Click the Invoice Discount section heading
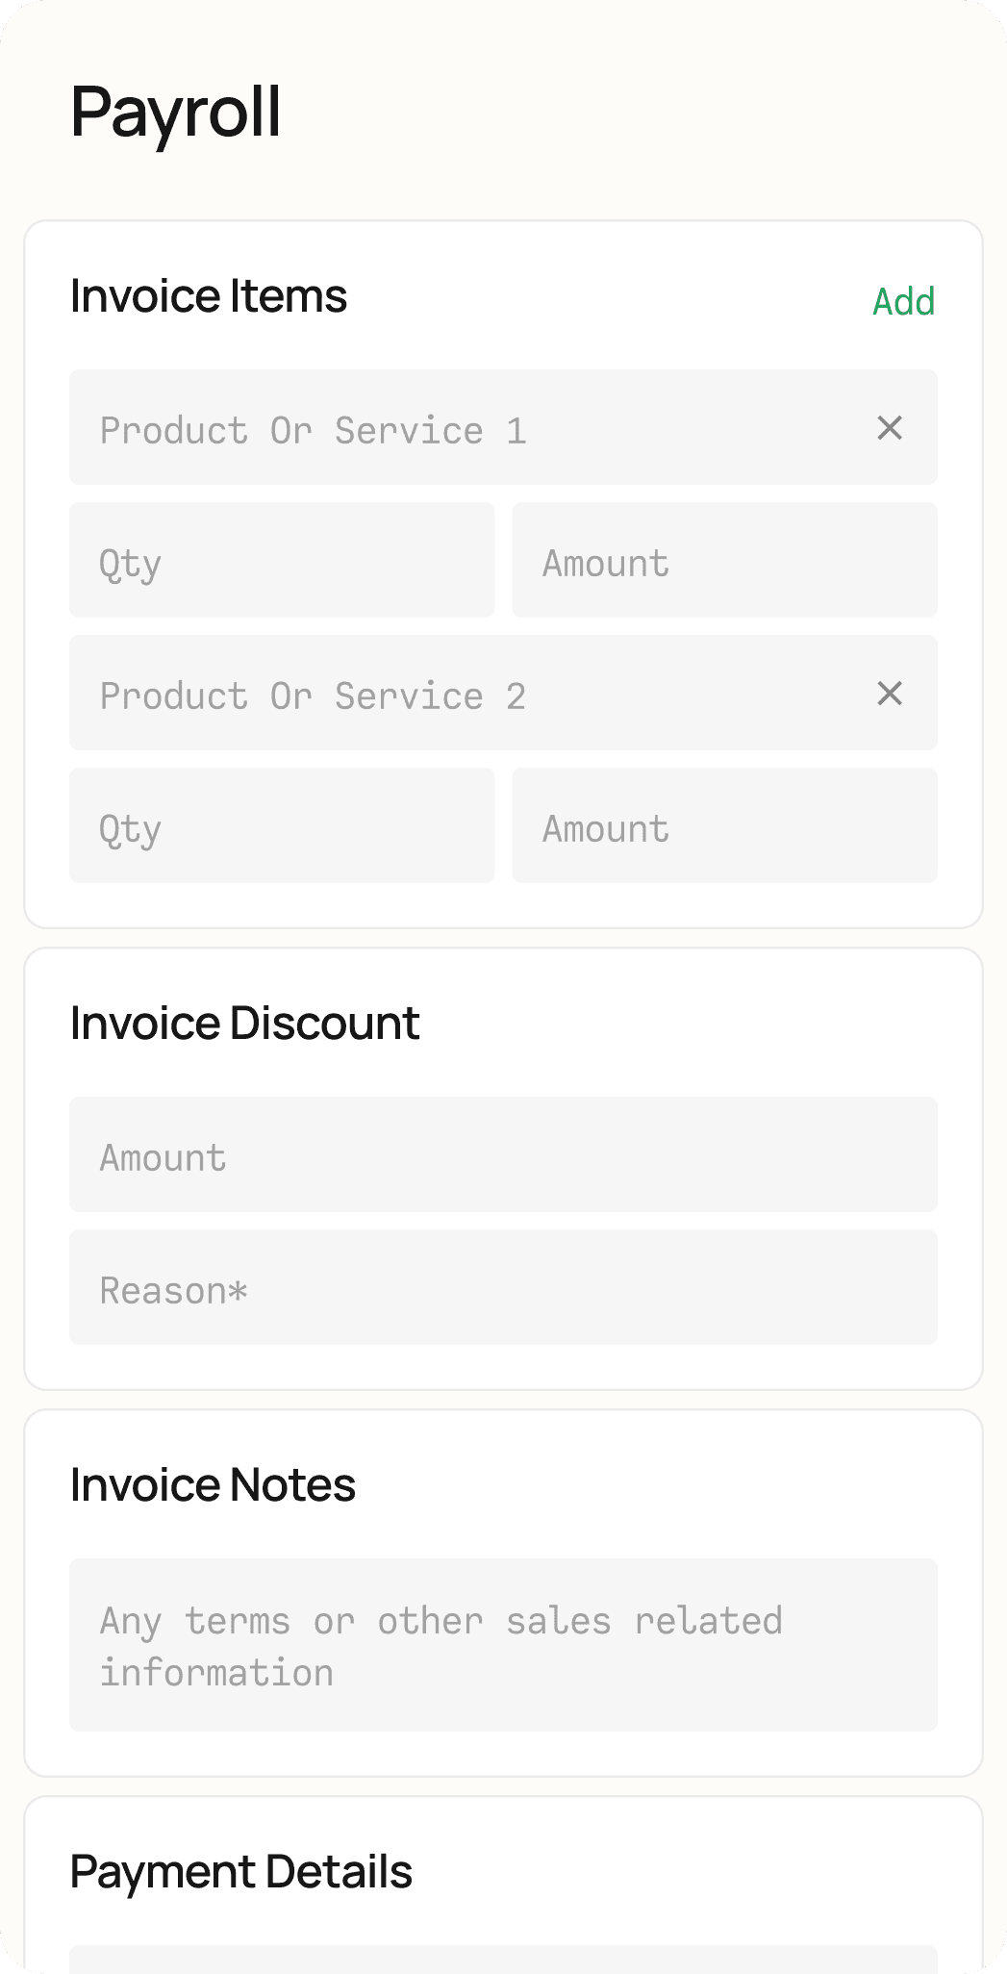This screenshot has height=1974, width=1007. point(244,1024)
